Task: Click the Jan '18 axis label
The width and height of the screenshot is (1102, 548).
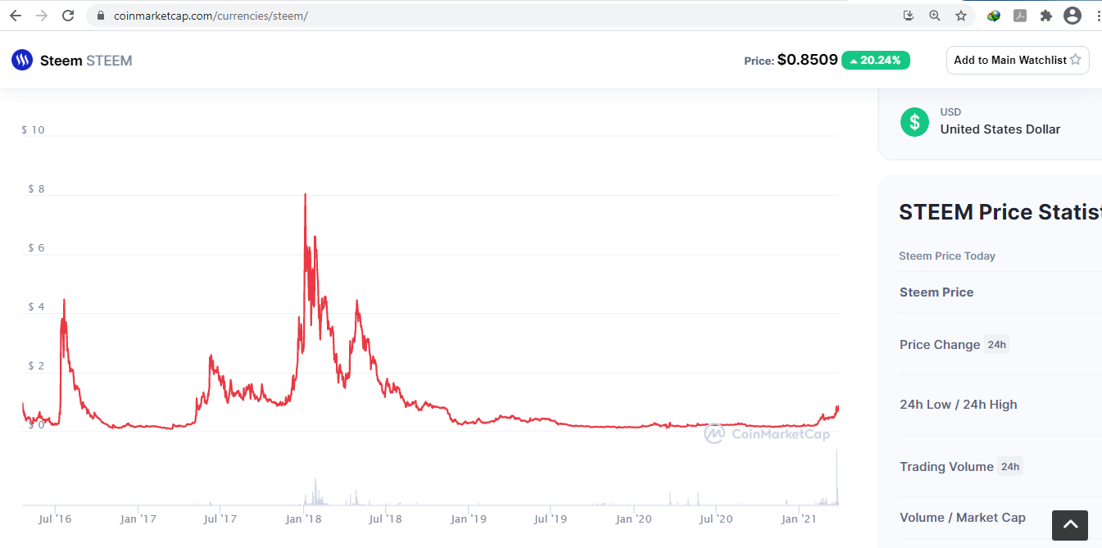Action: [x=304, y=519]
